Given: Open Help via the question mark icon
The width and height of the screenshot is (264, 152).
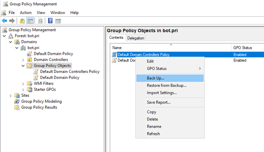Looking at the screenshot, I should coord(50,21).
